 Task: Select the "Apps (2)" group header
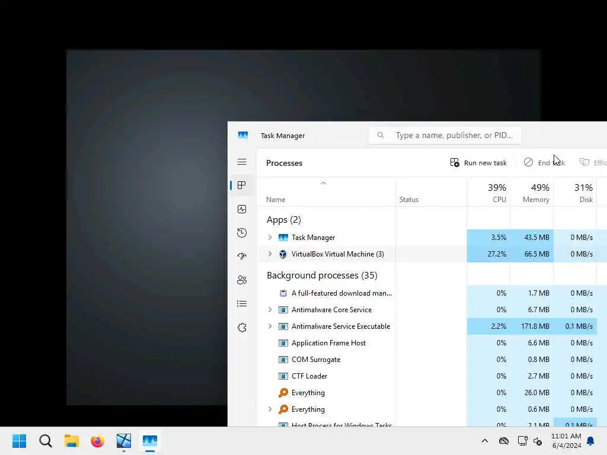pyautogui.click(x=284, y=220)
